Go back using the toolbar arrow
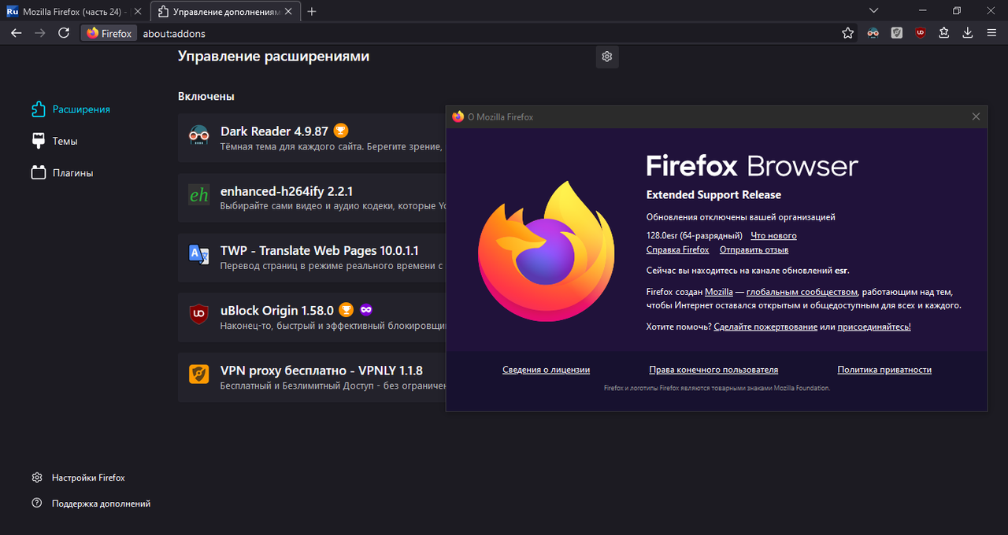Viewport: 1008px width, 535px height. coord(16,33)
